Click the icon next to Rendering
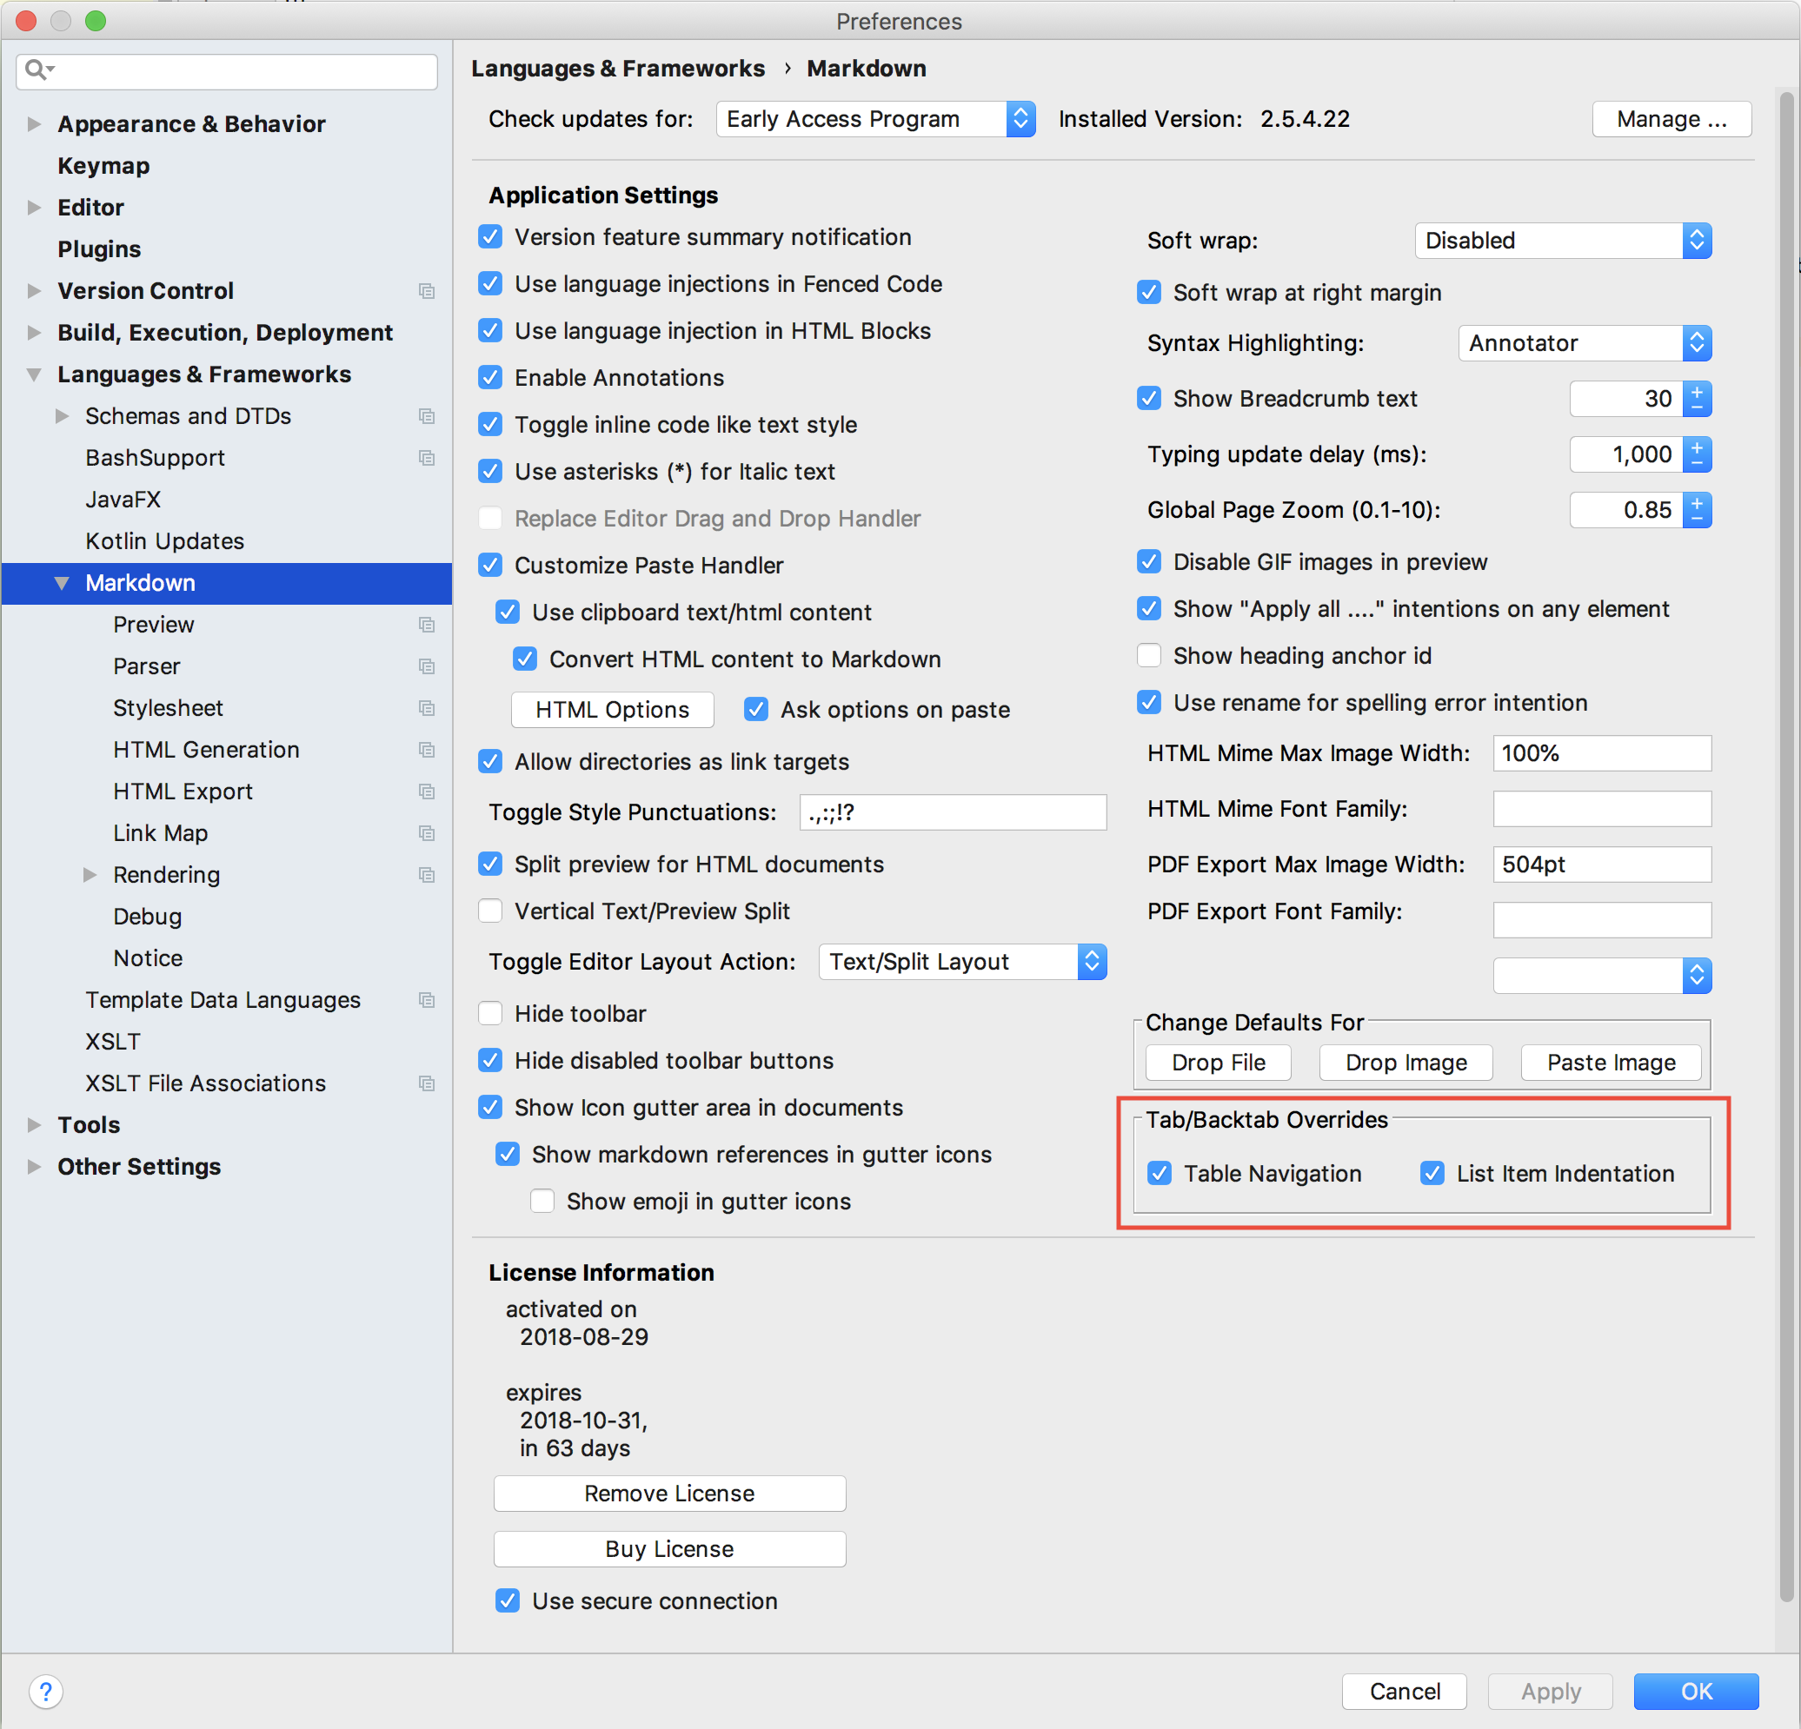 (427, 875)
